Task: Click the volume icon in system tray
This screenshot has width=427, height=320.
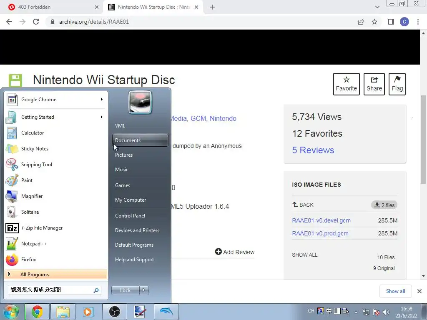Action: pos(386,312)
